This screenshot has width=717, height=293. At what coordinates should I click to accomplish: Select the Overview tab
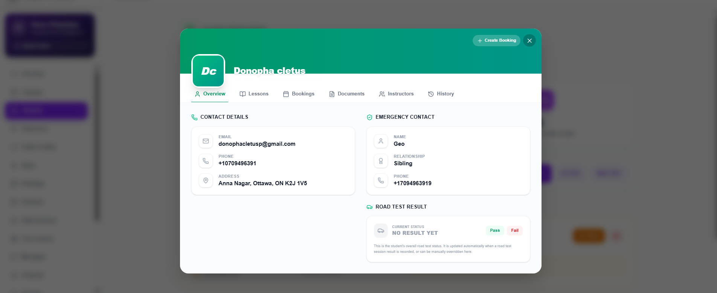pos(210,94)
